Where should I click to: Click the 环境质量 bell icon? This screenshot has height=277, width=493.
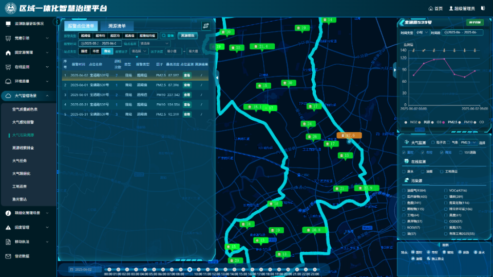pos(8,81)
